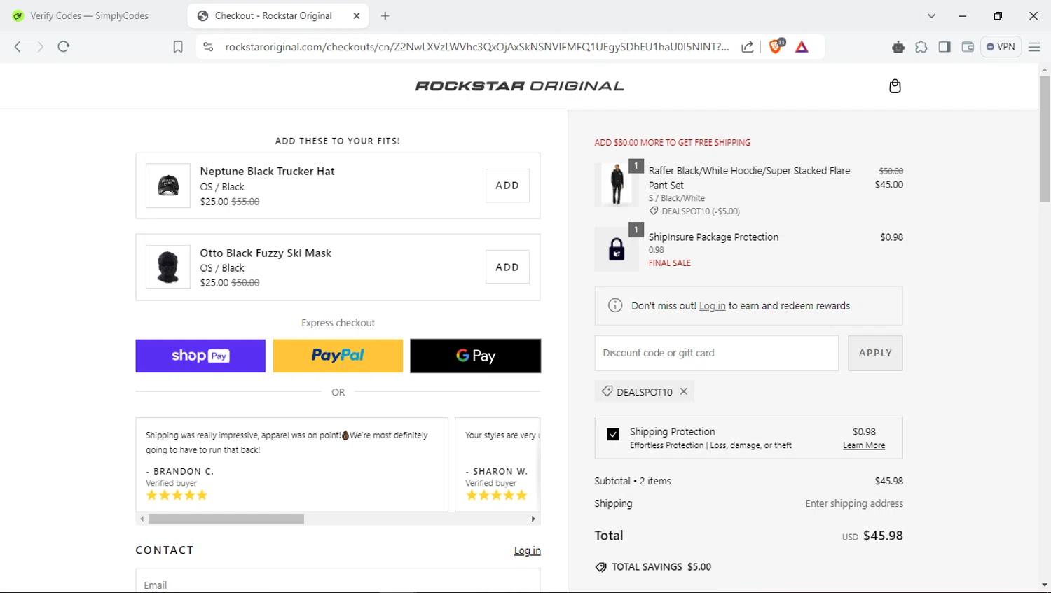The image size is (1051, 593).
Task: Pay with PayPal express checkout
Action: coord(338,356)
